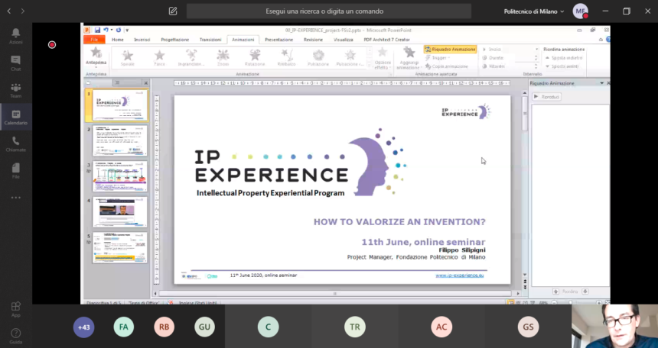Select the Rimbalzo animation effect
This screenshot has height=348, width=658.
point(287,58)
